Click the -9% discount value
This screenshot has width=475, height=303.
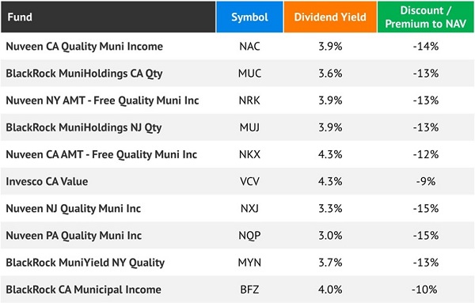[426, 181]
